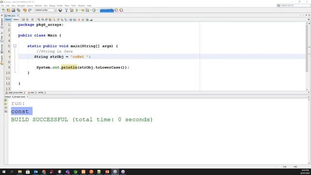Click the Undo toolbar icon

coord(25,10)
